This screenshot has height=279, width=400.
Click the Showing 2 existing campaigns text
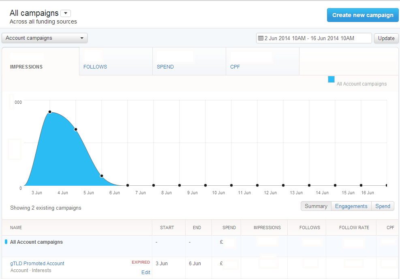(46, 208)
